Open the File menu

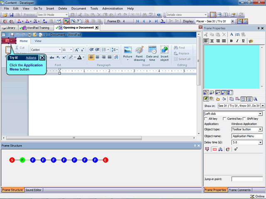click(x=7, y=8)
